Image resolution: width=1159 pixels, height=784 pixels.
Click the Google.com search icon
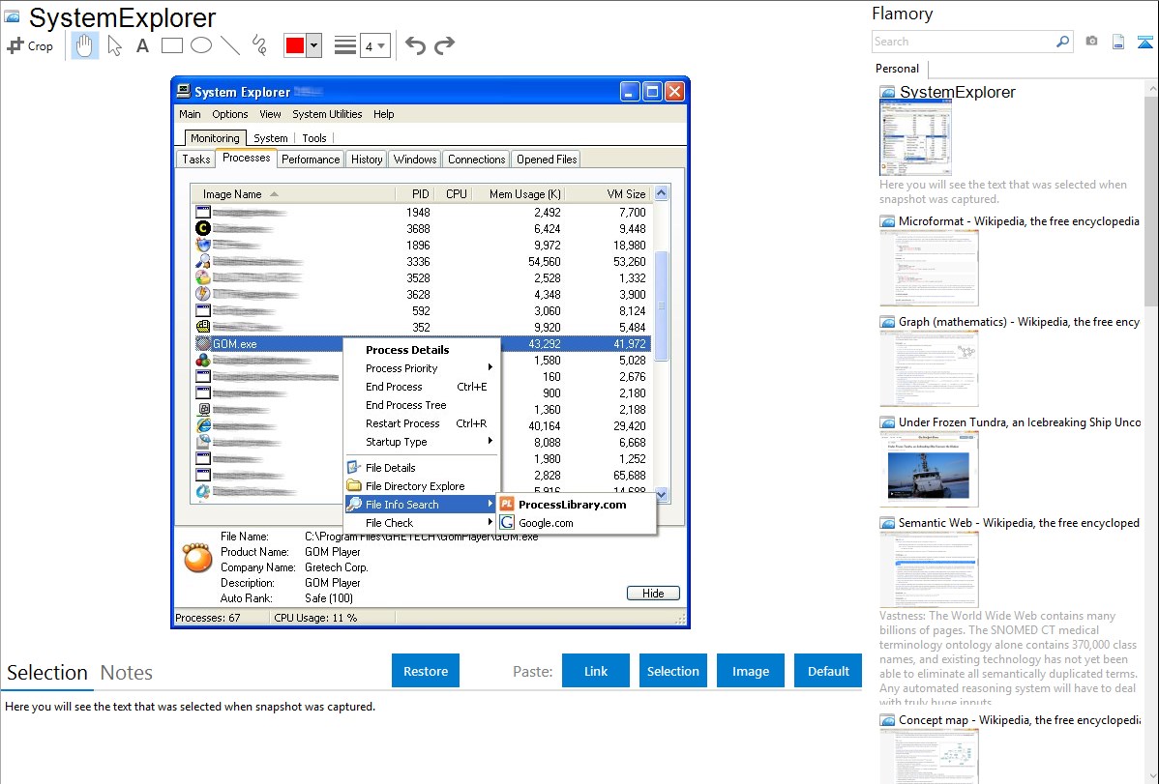pos(507,522)
